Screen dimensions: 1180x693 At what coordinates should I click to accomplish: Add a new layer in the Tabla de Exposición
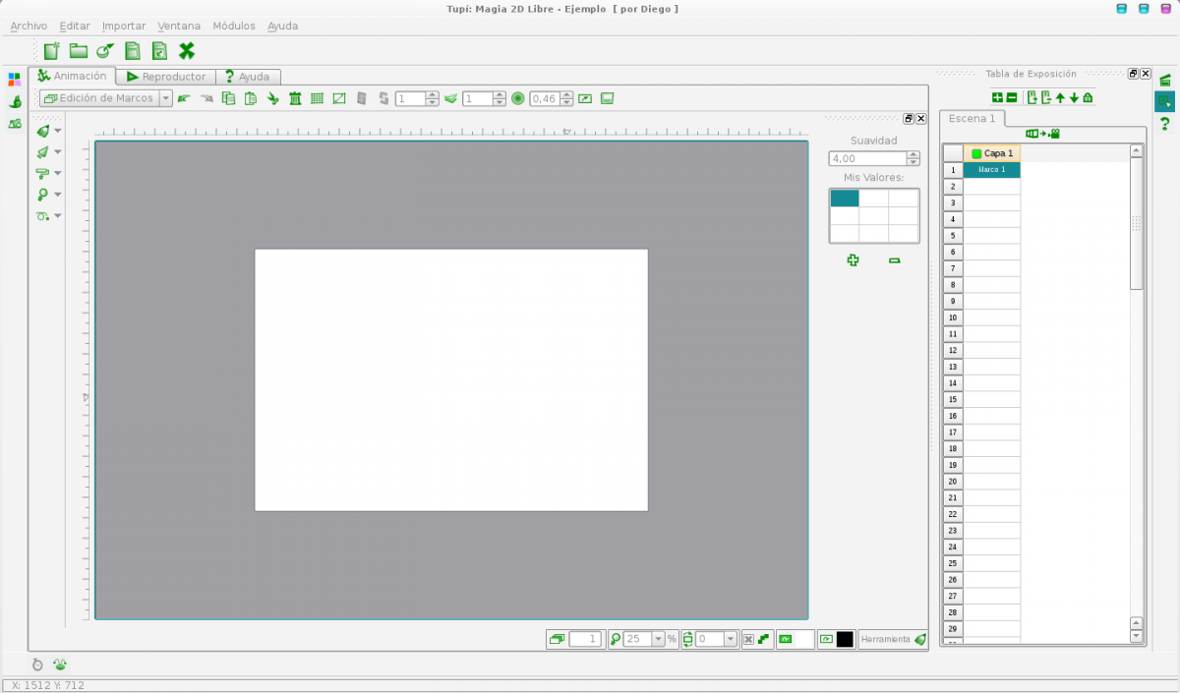click(998, 98)
